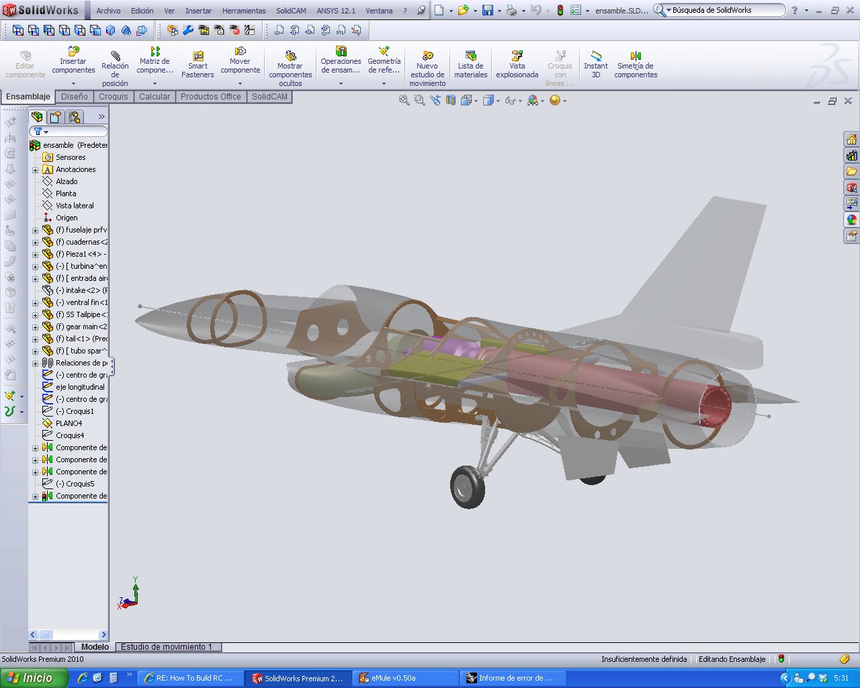Click the Print icon
This screenshot has height=688, width=860.
coord(511,10)
